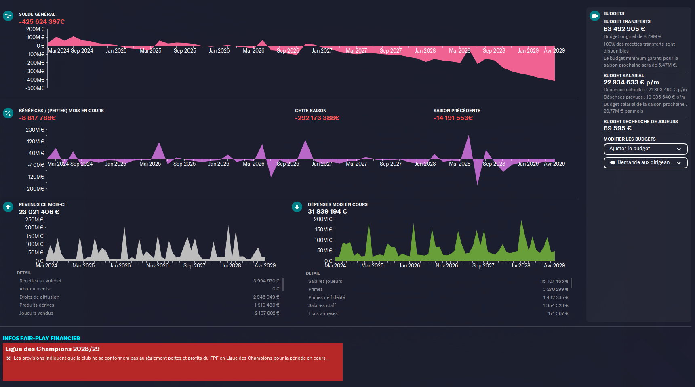This screenshot has width=695, height=387.
Task: Click the Solde Général balance scale icon
Action: [x=8, y=16]
